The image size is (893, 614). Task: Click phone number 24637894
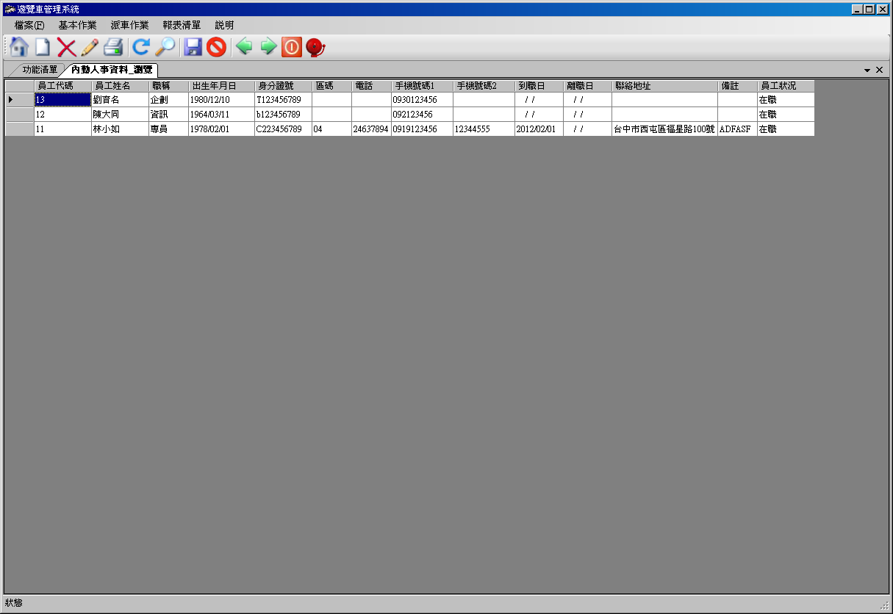[x=371, y=129]
